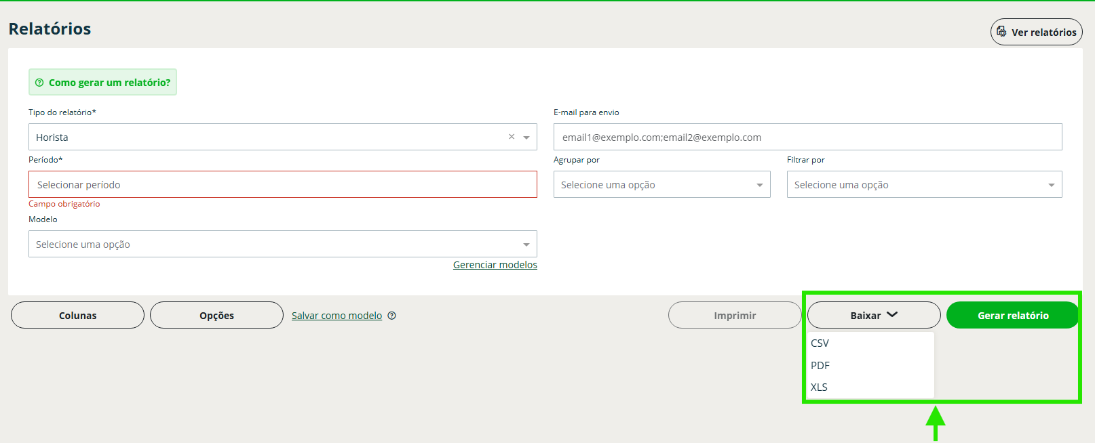The image size is (1095, 443).
Task: Clear the Horista selection with the X icon
Action: (512, 137)
